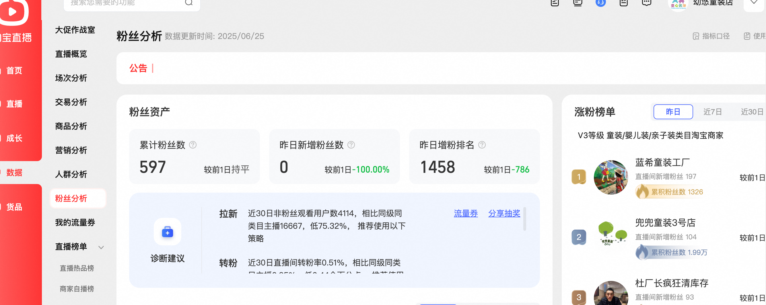Click the 累积粉丝数 1.99万 badge
This screenshot has height=305, width=766.
pos(672,252)
